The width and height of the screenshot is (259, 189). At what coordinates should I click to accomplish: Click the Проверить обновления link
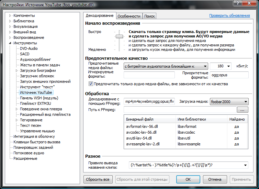(x=229, y=15)
